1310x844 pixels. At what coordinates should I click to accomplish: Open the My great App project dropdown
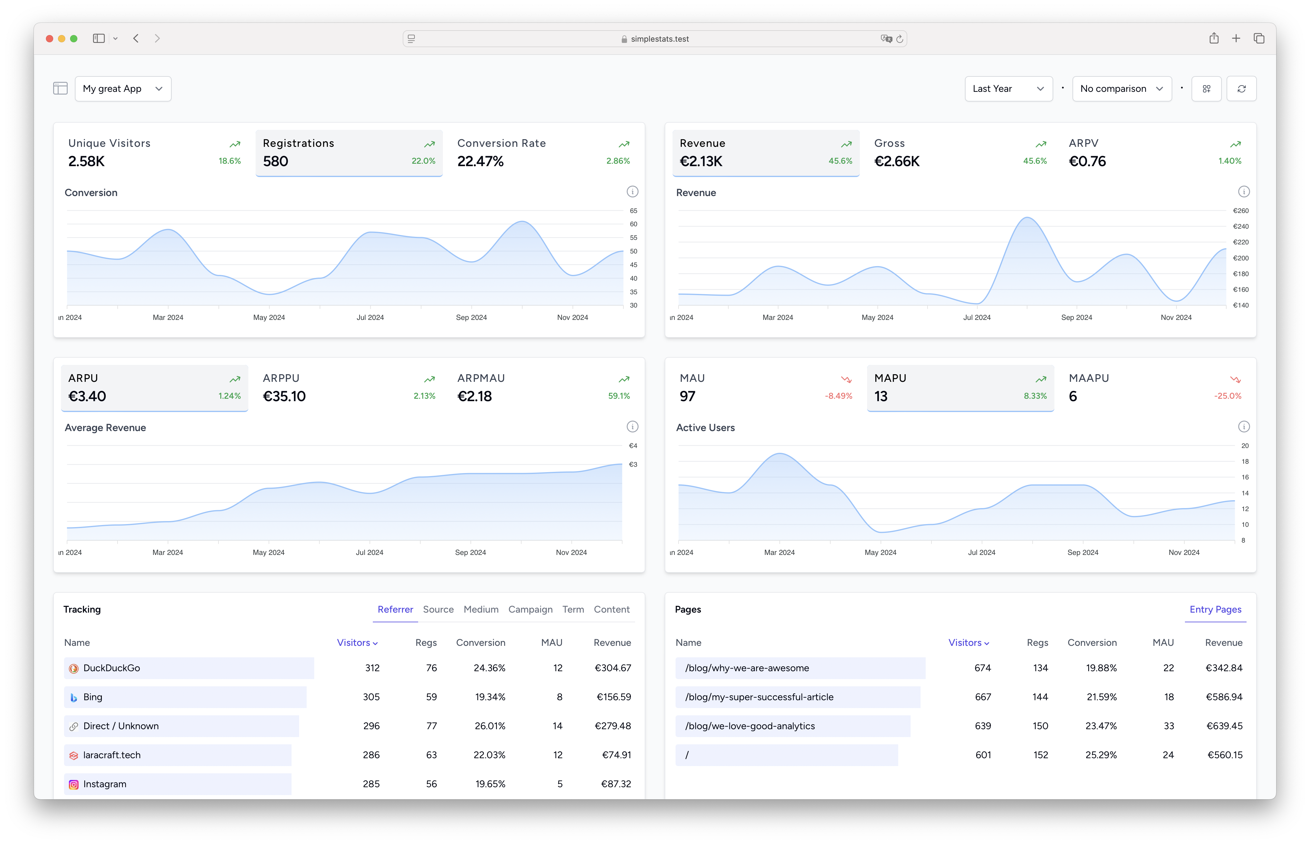[x=123, y=89]
